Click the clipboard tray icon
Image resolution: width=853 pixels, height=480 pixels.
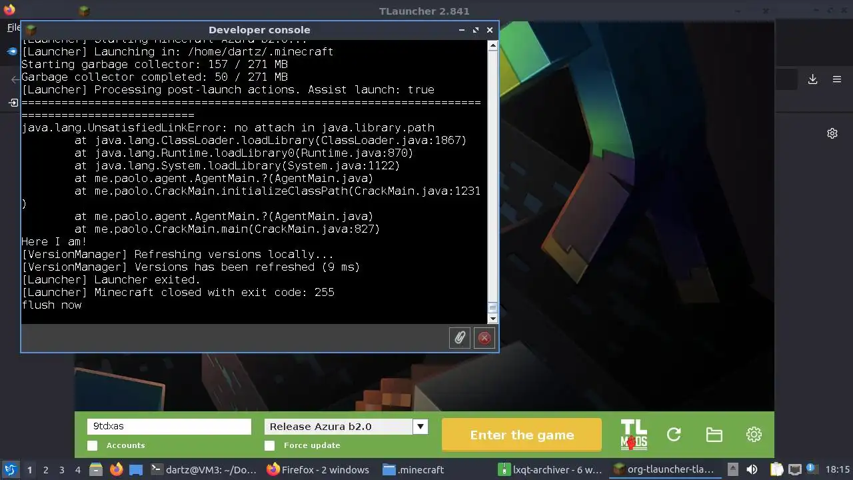(x=777, y=469)
